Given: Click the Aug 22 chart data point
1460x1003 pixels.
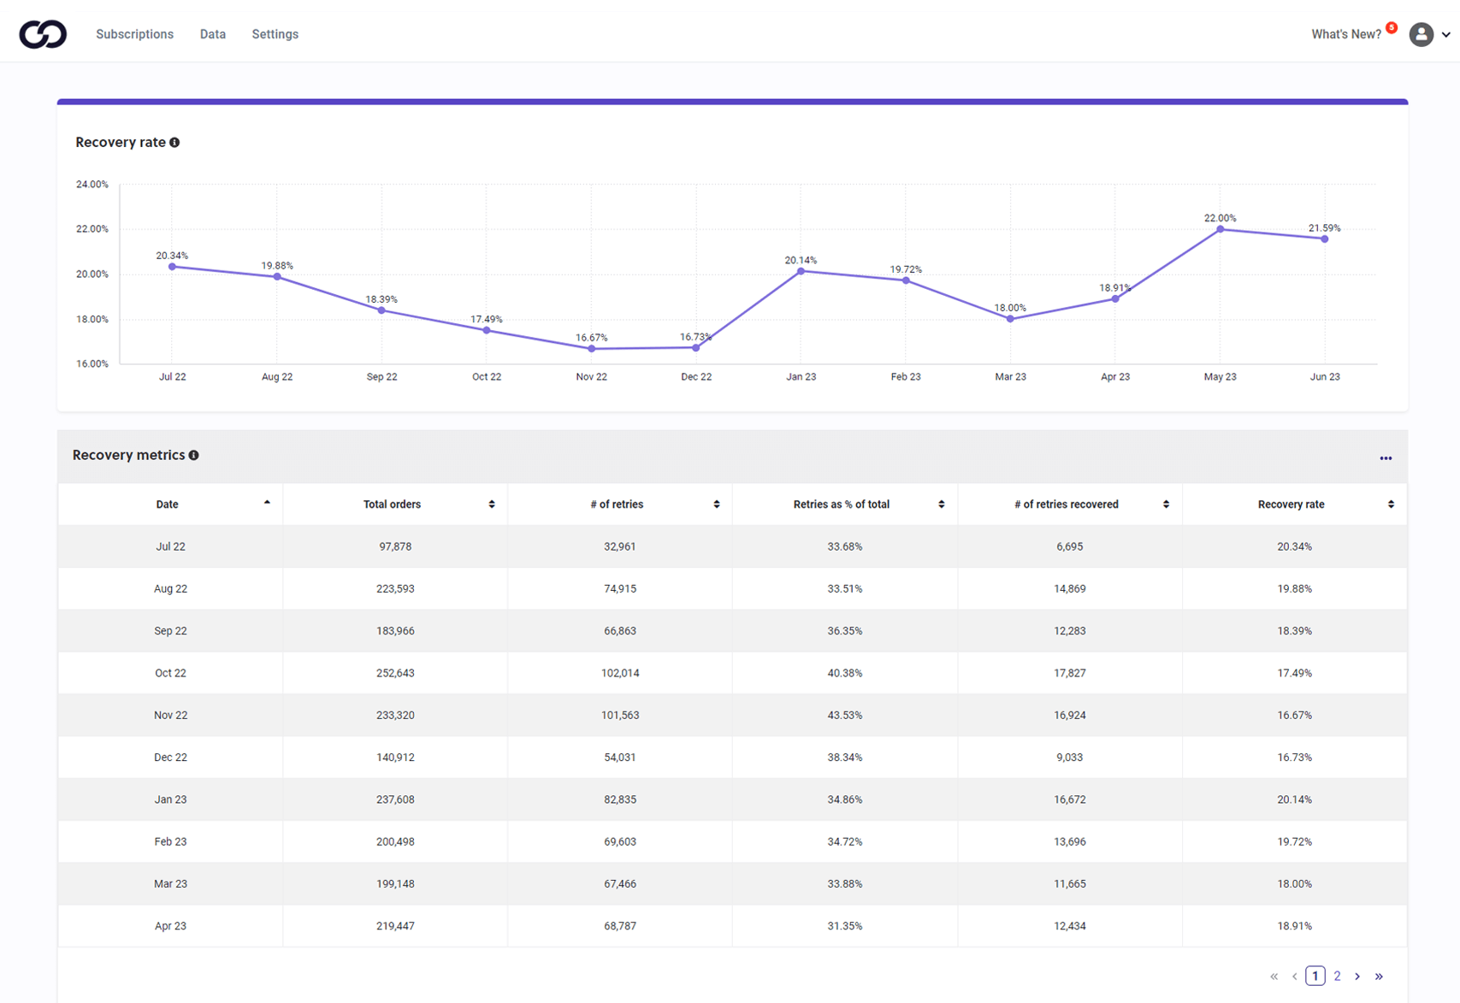Looking at the screenshot, I should click(277, 277).
